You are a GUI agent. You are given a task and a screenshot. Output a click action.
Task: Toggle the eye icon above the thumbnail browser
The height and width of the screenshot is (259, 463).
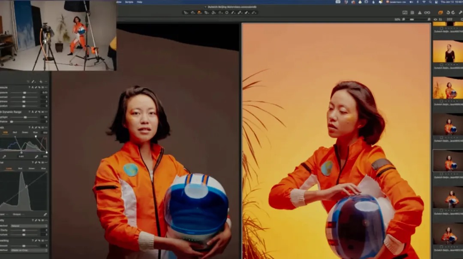(435, 19)
